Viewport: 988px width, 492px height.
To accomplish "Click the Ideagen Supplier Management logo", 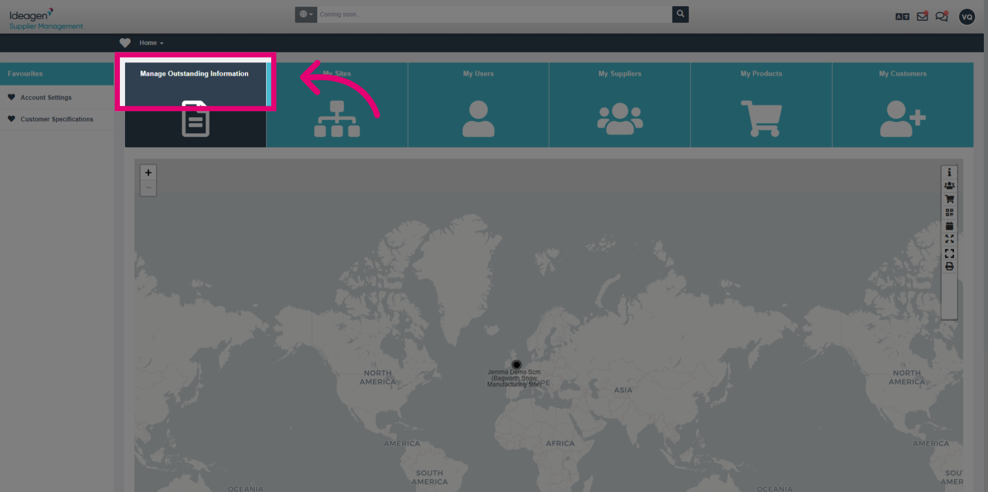I will pyautogui.click(x=46, y=19).
